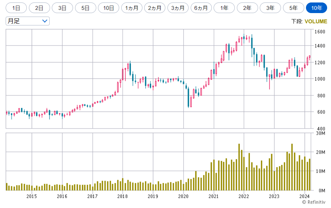Choose the 3日 period button
331x208 pixels.
pyautogui.click(x=62, y=8)
